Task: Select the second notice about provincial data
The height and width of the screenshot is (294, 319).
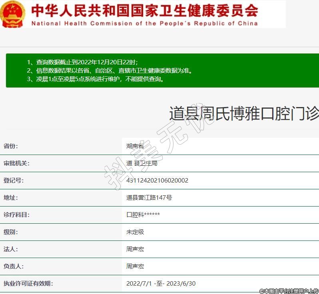Action: tap(110, 70)
